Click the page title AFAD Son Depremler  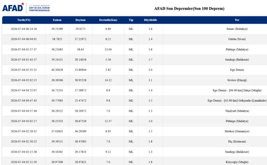tap(189, 8)
